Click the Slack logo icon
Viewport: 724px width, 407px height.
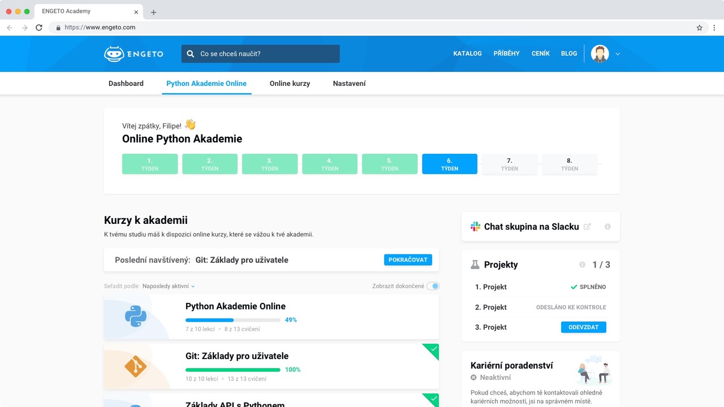pos(475,227)
